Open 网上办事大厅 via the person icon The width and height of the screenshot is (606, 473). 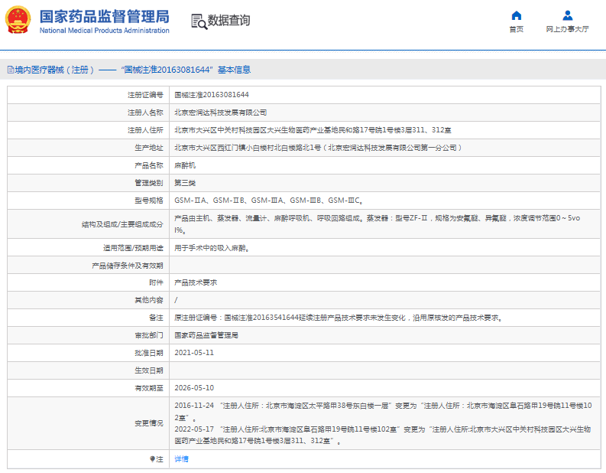pyautogui.click(x=567, y=15)
